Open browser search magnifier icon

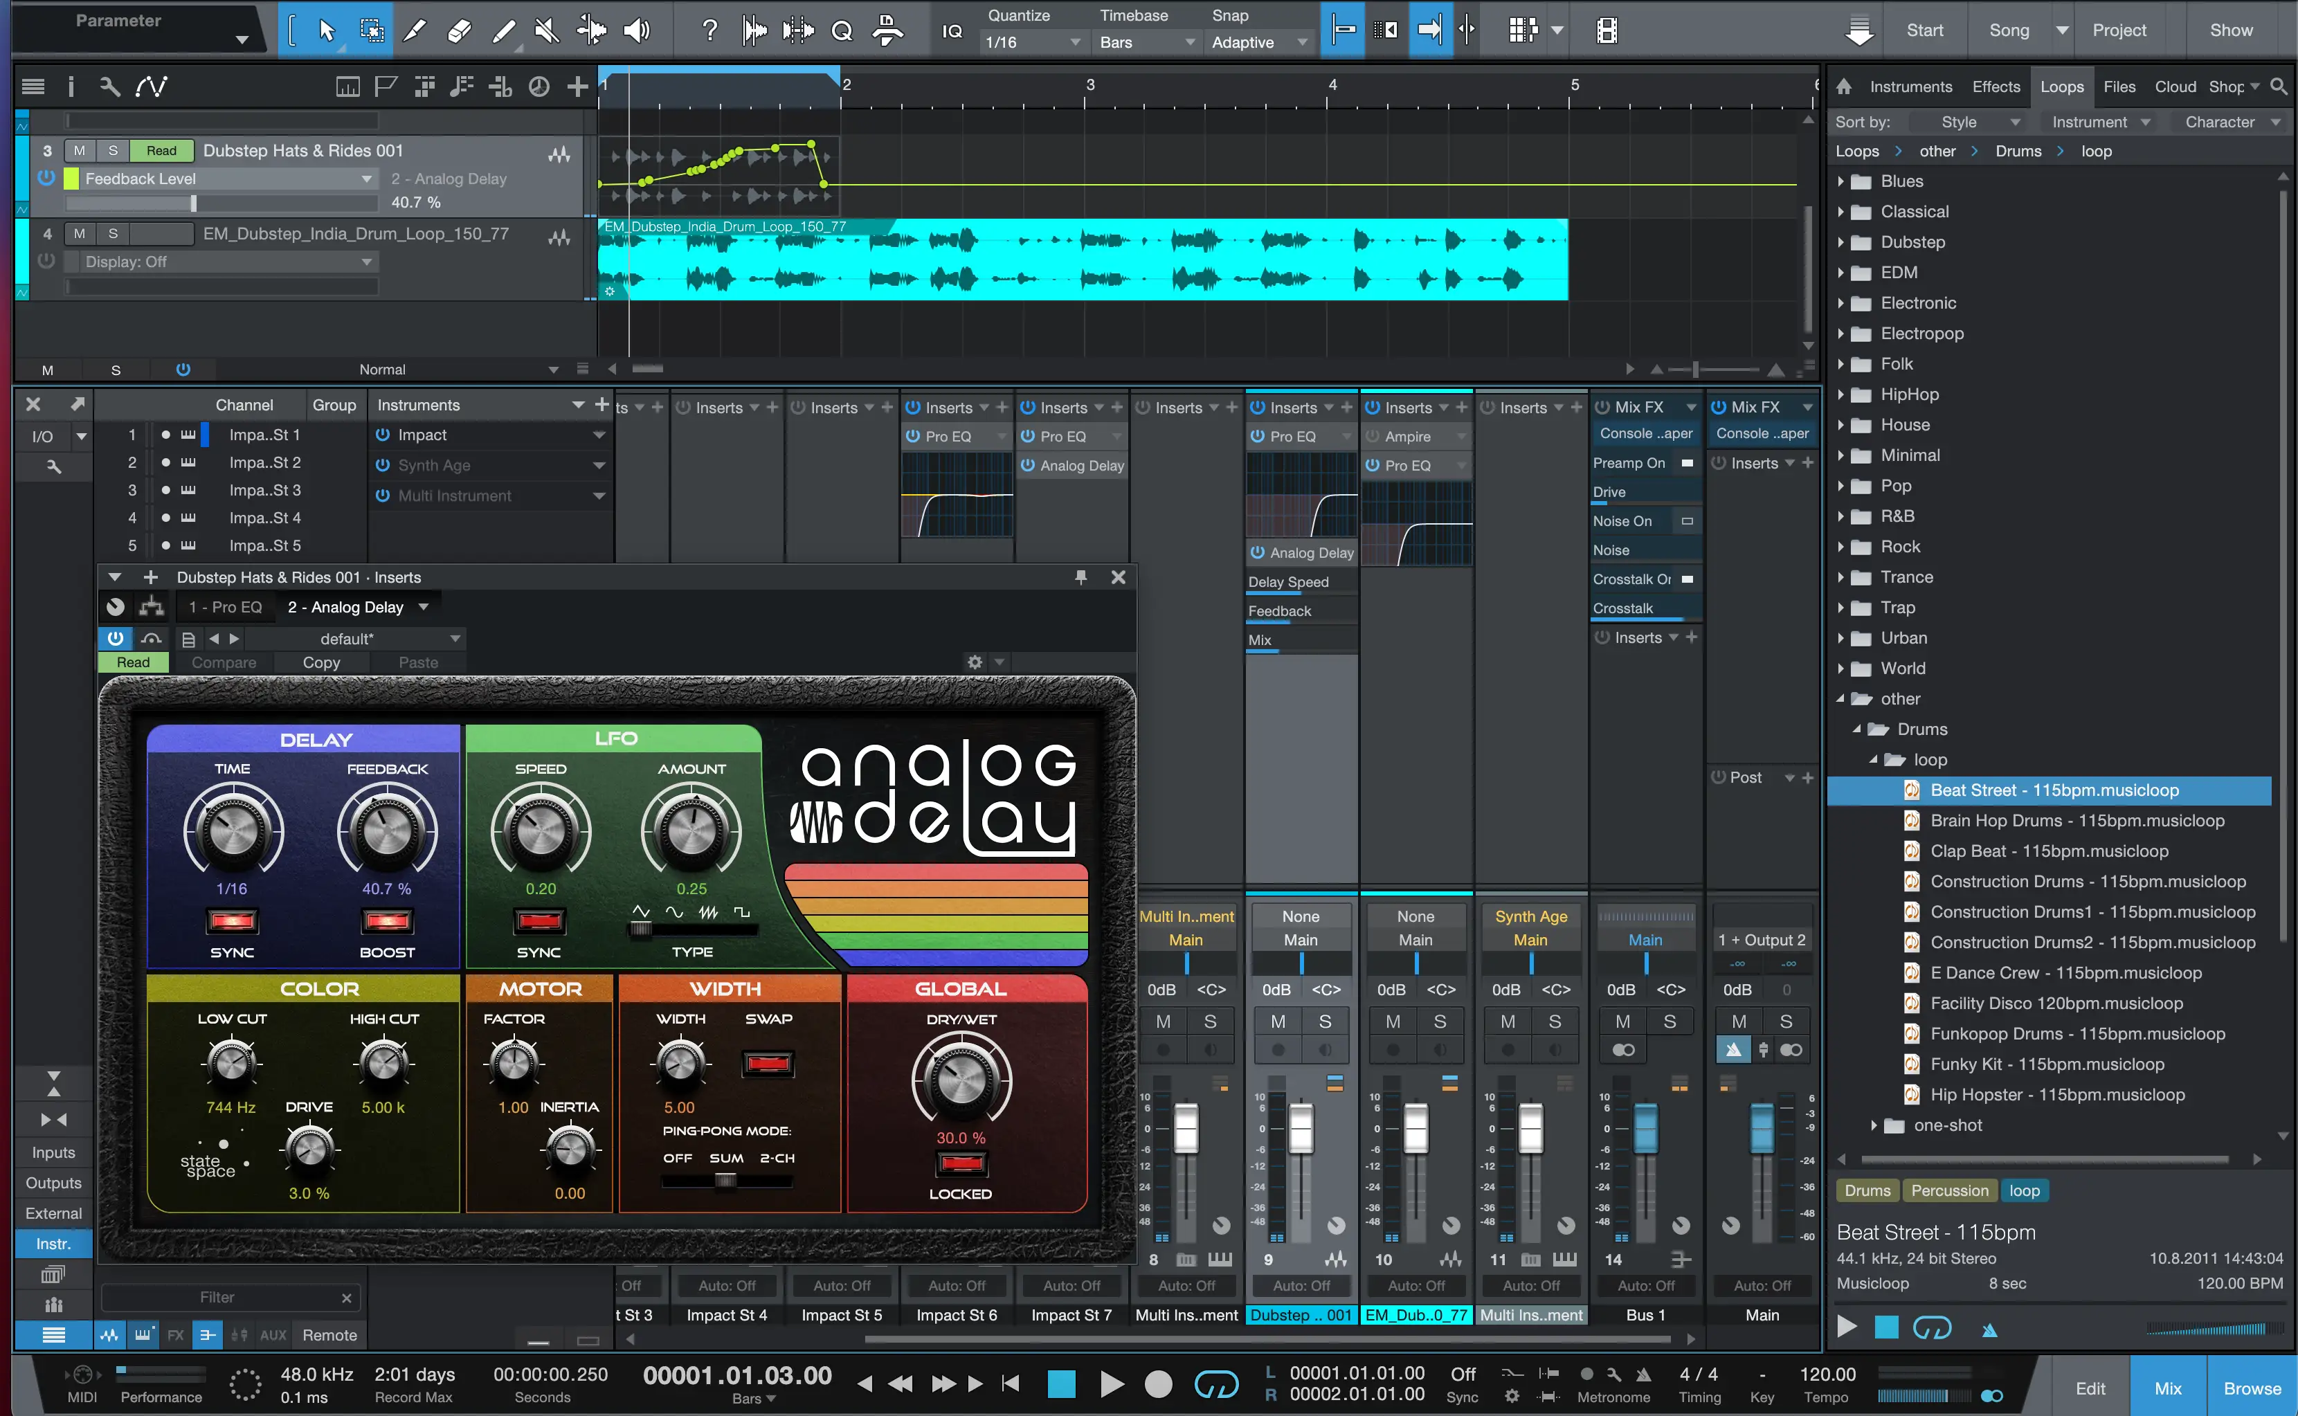(x=2279, y=86)
